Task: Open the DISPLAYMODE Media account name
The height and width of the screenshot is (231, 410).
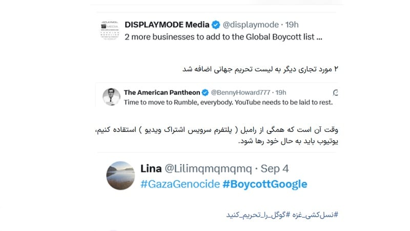Action: pos(169,25)
